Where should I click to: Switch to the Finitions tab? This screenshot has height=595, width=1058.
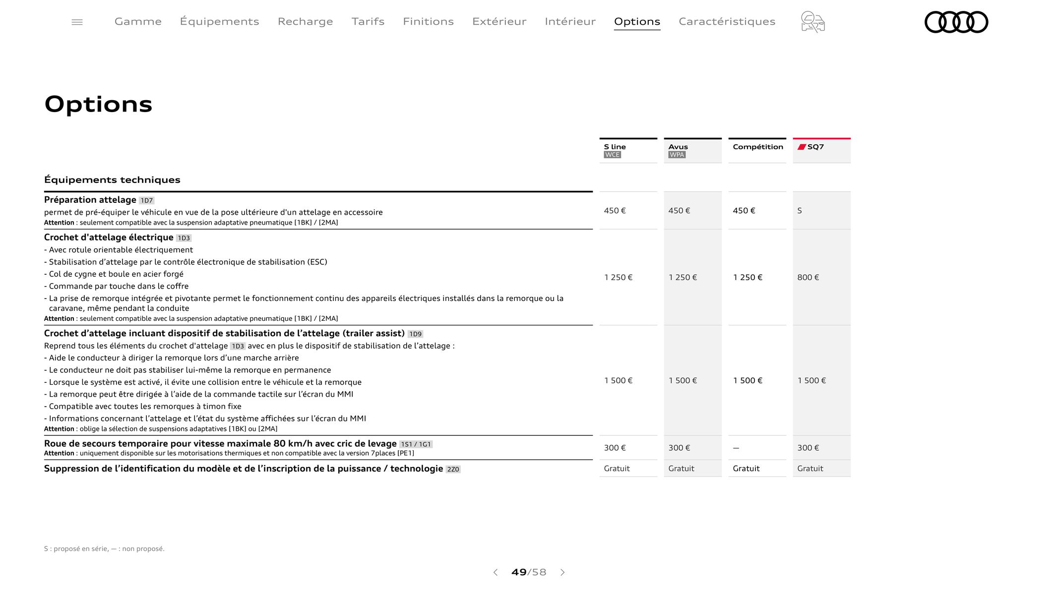click(428, 21)
